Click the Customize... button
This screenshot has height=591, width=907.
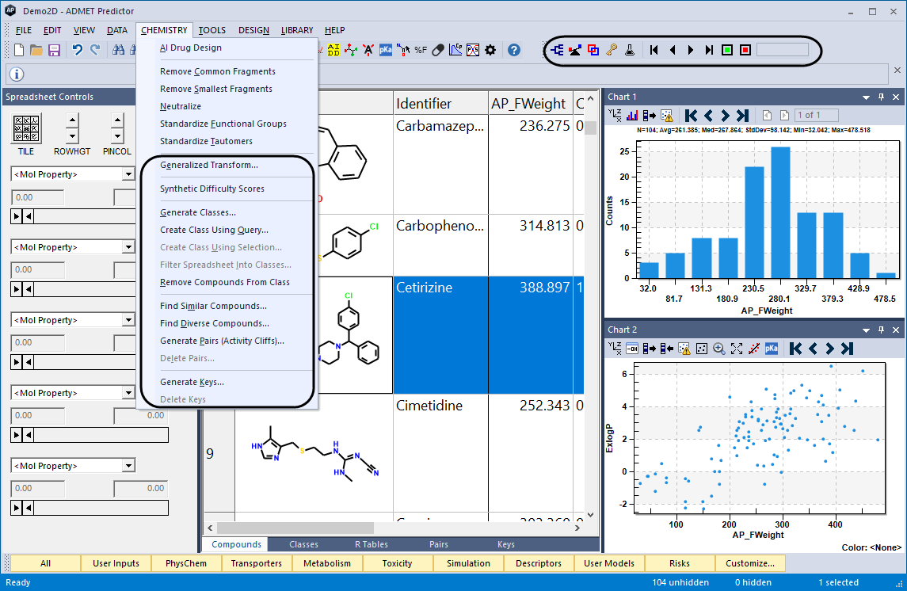(750, 563)
